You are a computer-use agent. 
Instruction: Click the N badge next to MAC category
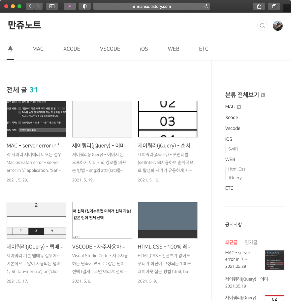click(239, 107)
